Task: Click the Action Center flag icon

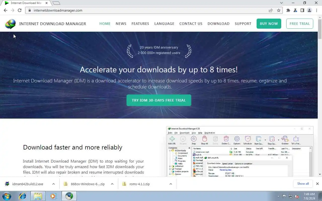Action: coord(284,196)
